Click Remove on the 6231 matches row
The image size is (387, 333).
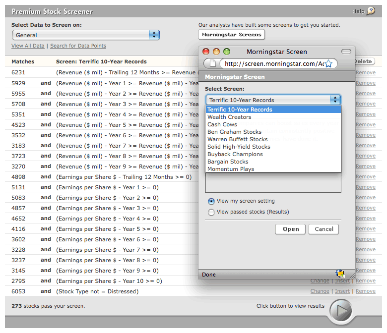tap(366, 72)
